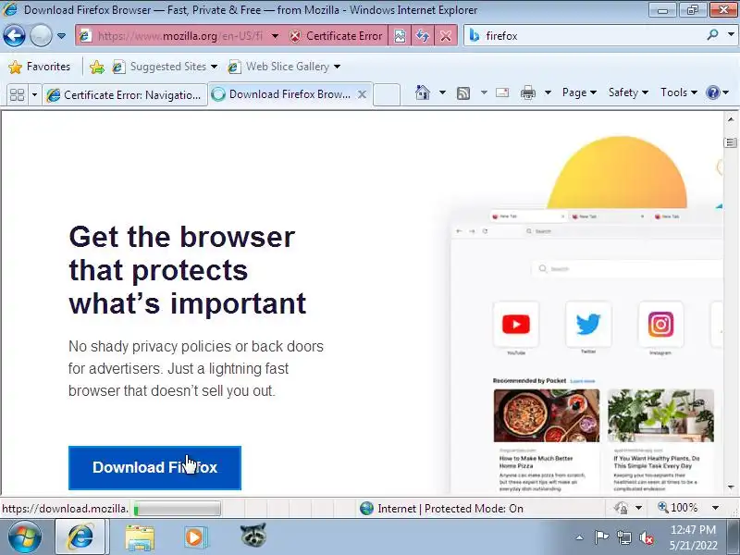
Task: Open the Page menu
Action: tap(579, 92)
